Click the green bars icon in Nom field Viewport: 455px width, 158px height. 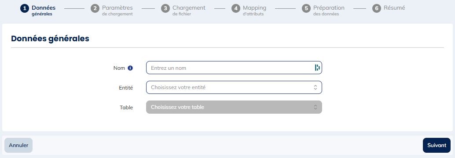[317, 68]
